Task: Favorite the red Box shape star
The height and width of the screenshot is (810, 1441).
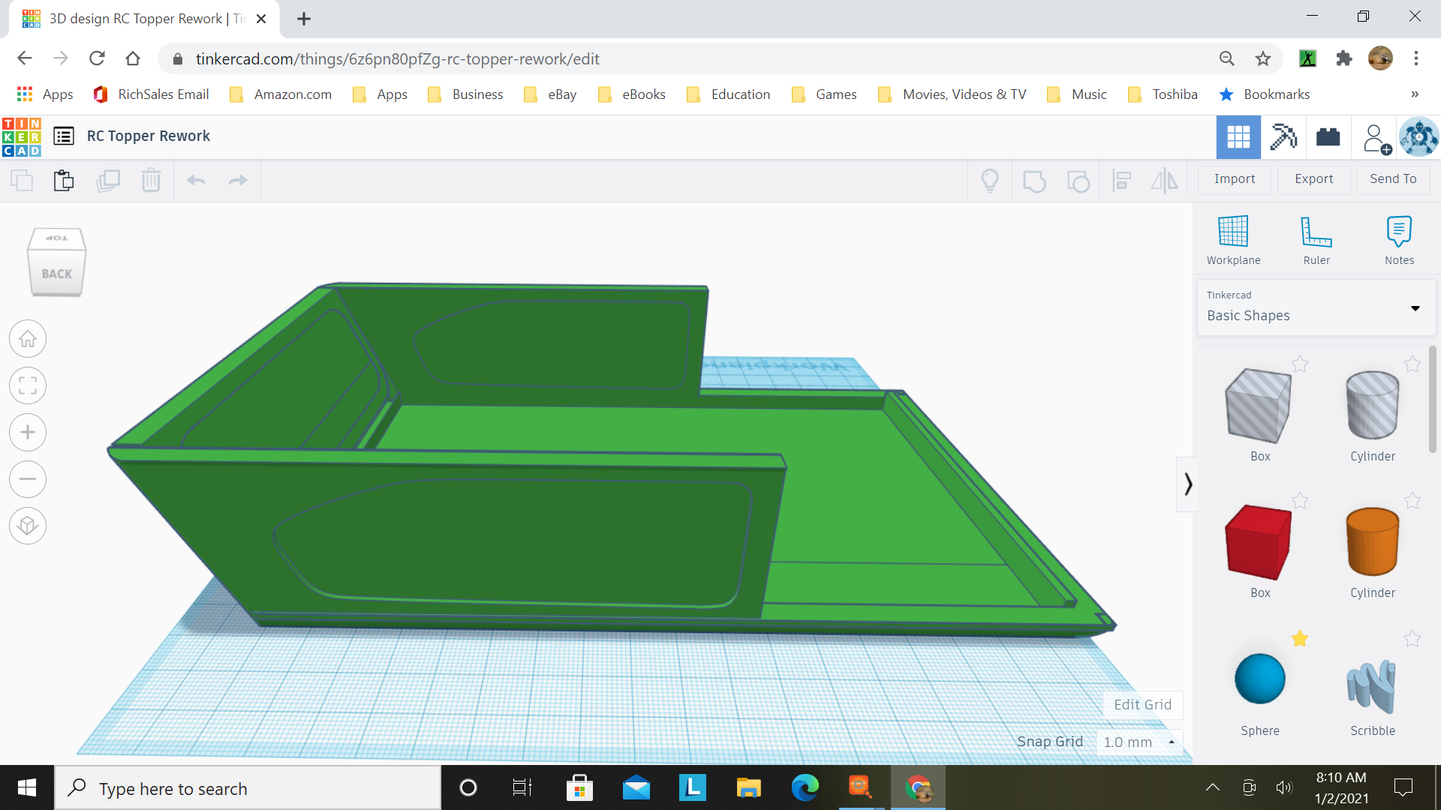Action: tap(1300, 501)
